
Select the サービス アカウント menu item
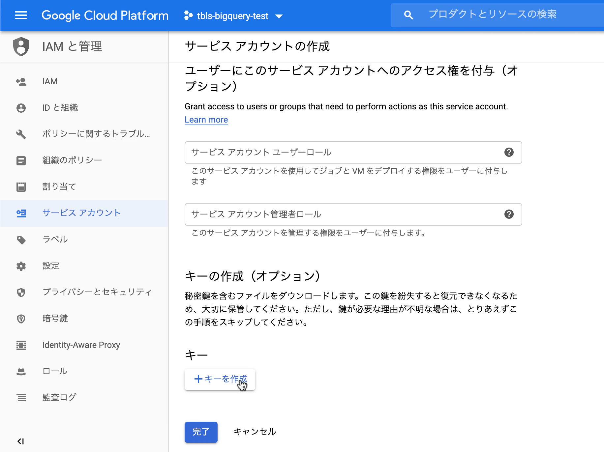tap(84, 213)
